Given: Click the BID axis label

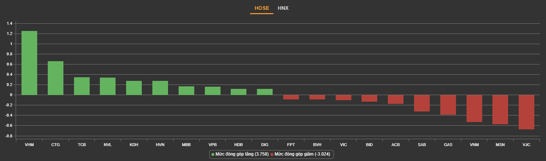Looking at the screenshot, I should tap(369, 145).
